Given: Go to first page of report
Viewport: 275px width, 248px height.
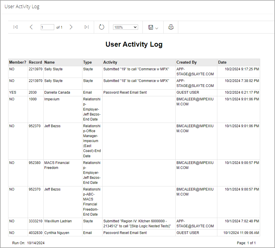Looking at the screenshot, I should (16, 27).
